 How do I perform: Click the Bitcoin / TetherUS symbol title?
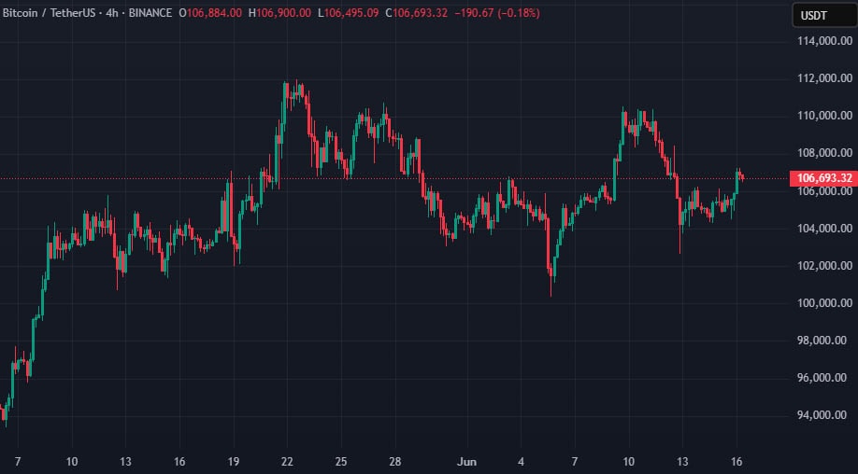[x=51, y=13]
